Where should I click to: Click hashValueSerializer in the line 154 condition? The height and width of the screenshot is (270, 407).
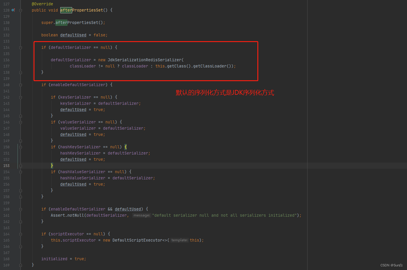pyautogui.click(x=83, y=172)
